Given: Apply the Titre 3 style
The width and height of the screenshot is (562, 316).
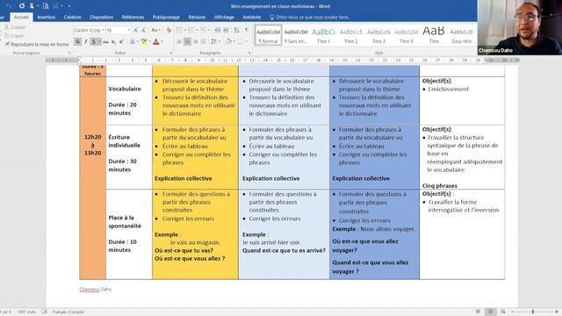Looking at the screenshot, I should coord(378,35).
